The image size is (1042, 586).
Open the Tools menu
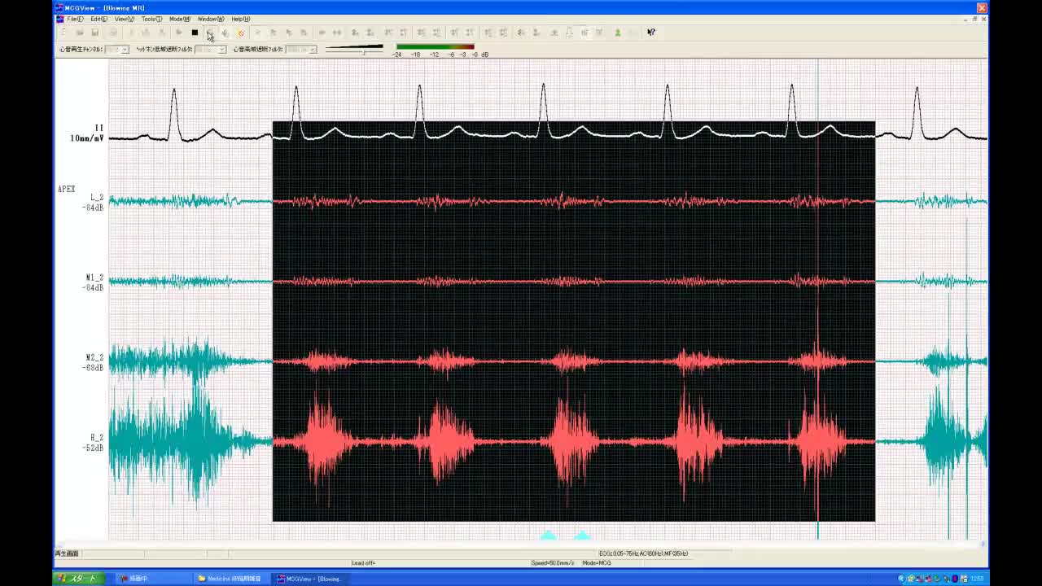pyautogui.click(x=151, y=19)
